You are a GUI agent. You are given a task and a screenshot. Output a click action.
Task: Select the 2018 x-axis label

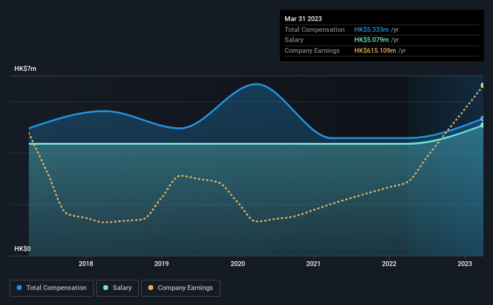(86, 264)
